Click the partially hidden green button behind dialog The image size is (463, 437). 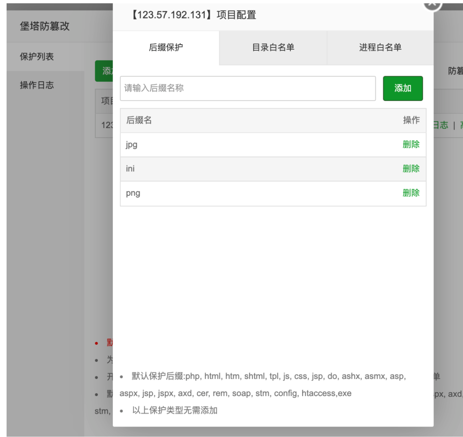(x=104, y=71)
